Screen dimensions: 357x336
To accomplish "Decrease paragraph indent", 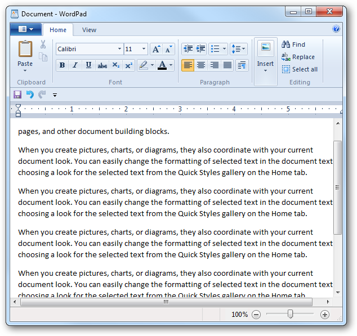I will click(x=188, y=49).
